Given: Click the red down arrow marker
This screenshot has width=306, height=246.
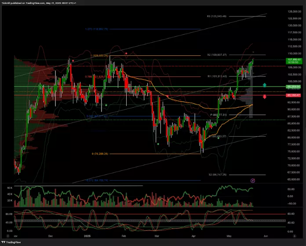Looking at the screenshot, I should pyautogui.click(x=265, y=96).
